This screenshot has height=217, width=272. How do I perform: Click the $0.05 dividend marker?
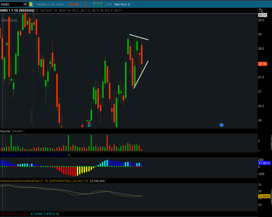click(x=88, y=121)
